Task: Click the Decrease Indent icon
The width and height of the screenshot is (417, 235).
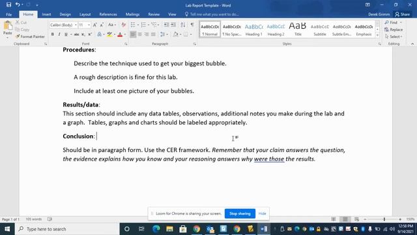Action: click(167, 25)
